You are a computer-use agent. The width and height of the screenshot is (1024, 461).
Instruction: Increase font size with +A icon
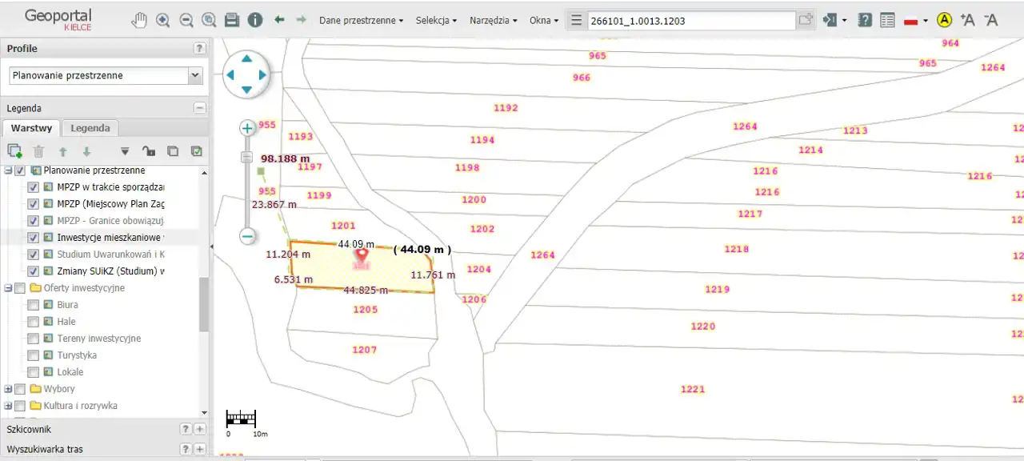(967, 20)
